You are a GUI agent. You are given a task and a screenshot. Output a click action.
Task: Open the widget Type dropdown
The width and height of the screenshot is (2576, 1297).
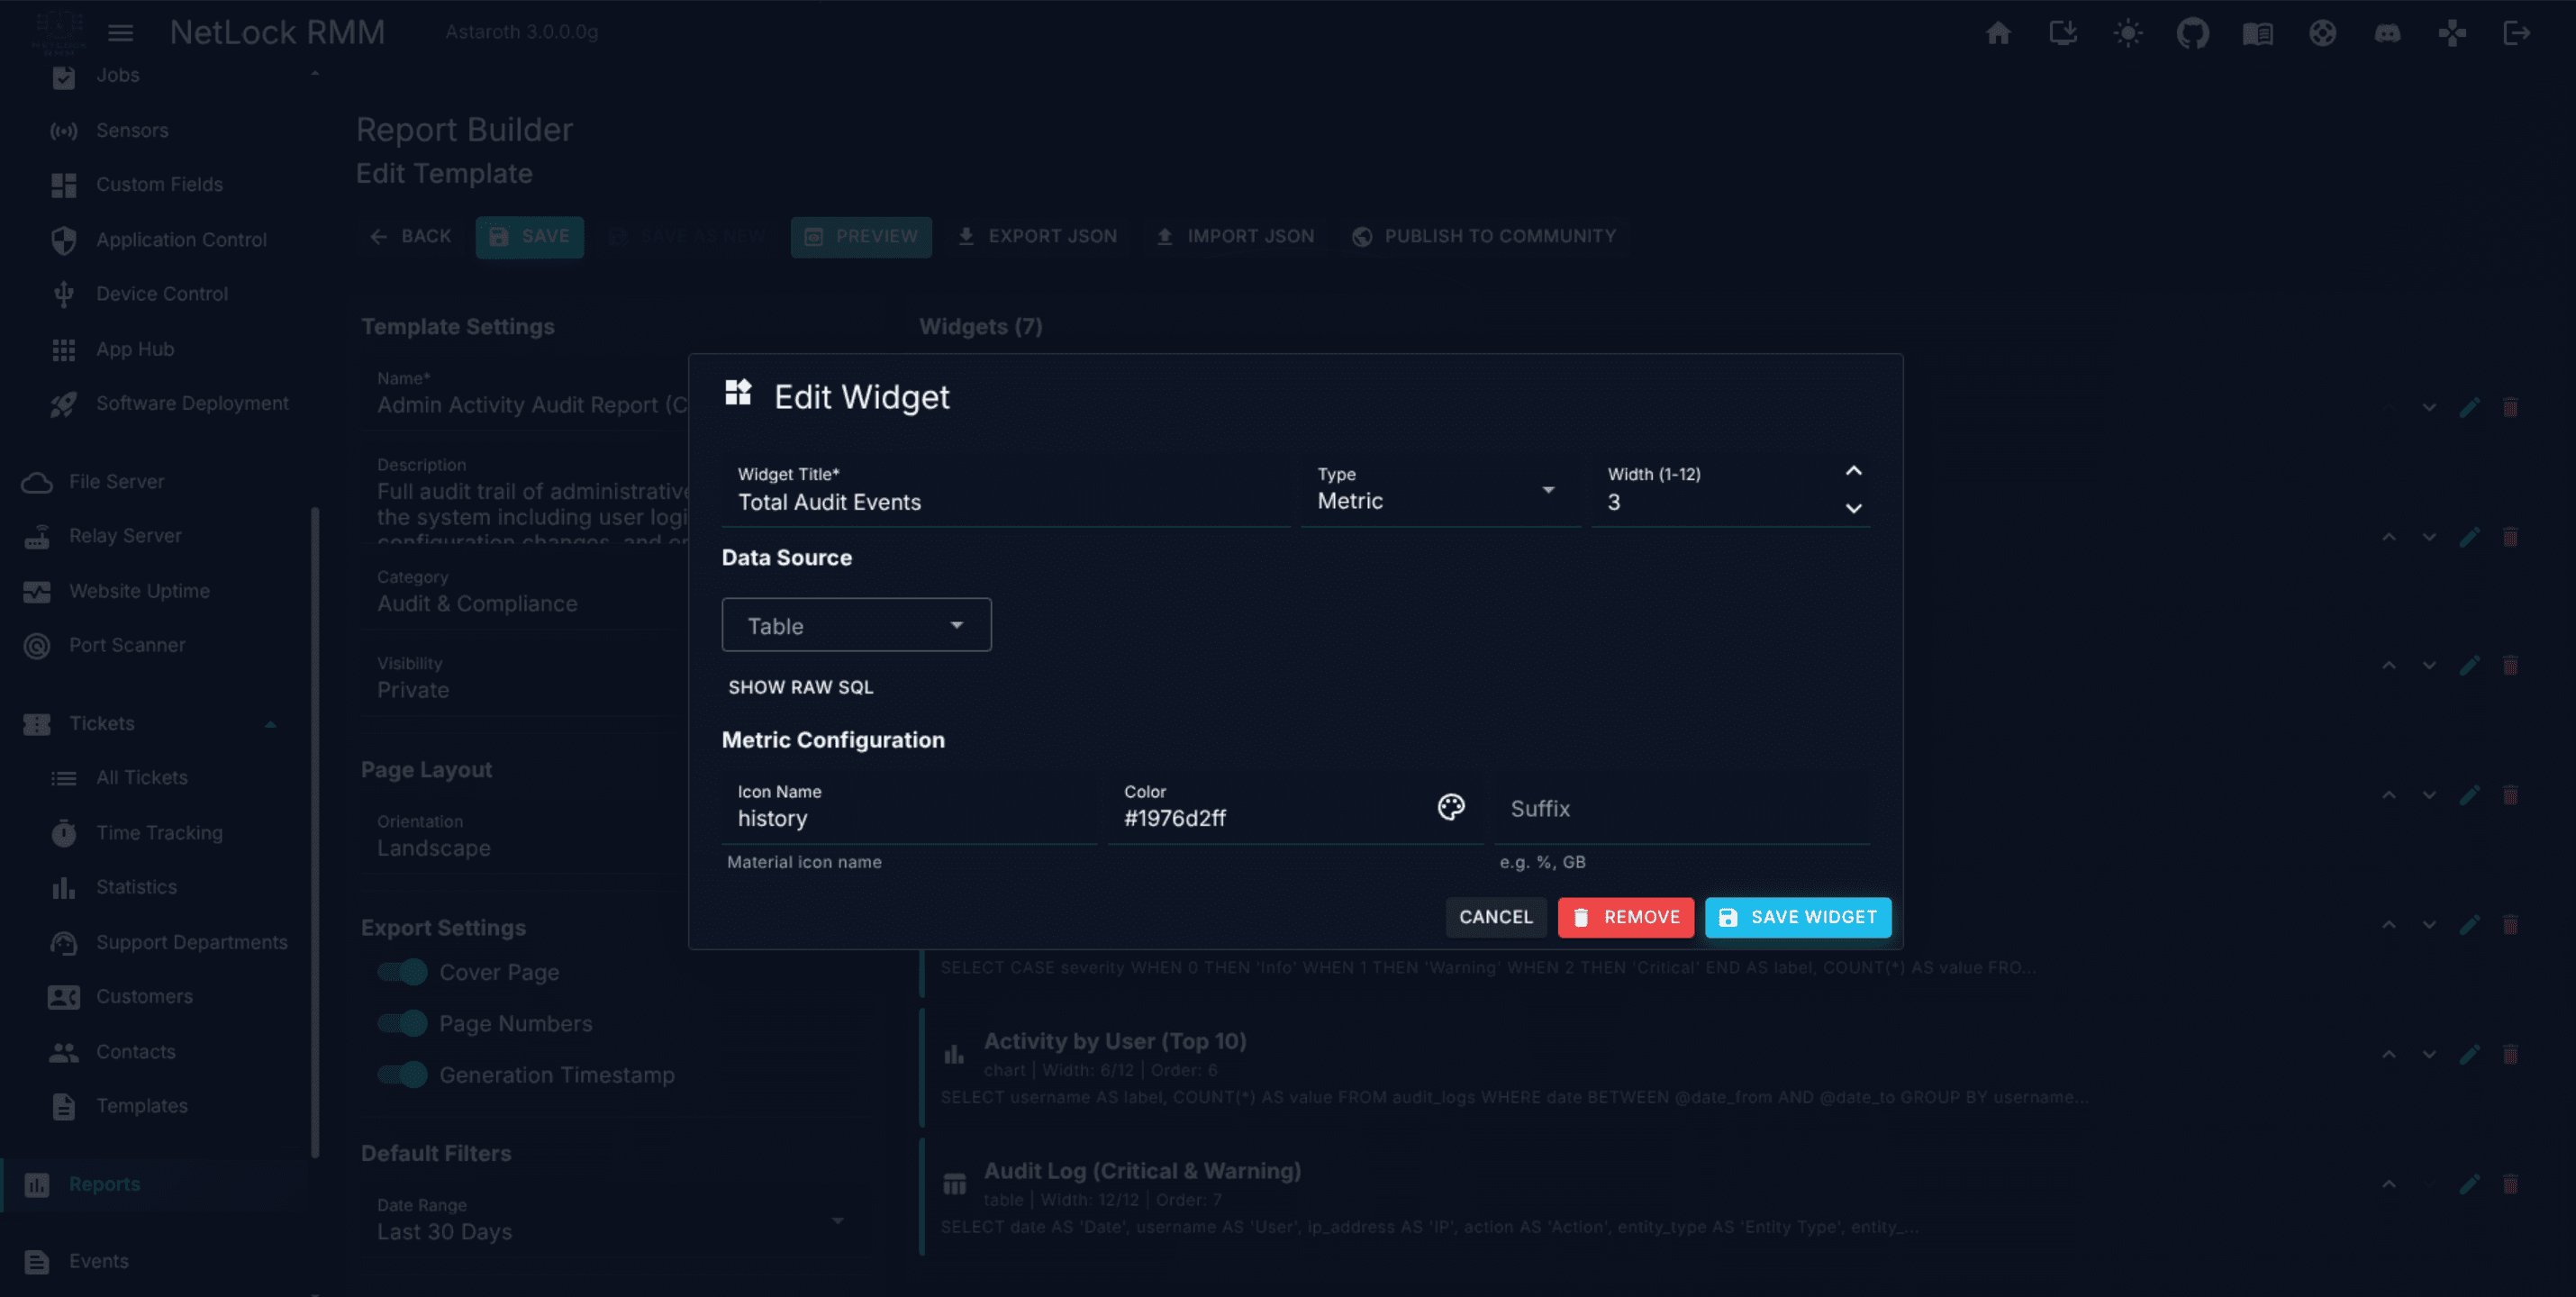pos(1440,490)
